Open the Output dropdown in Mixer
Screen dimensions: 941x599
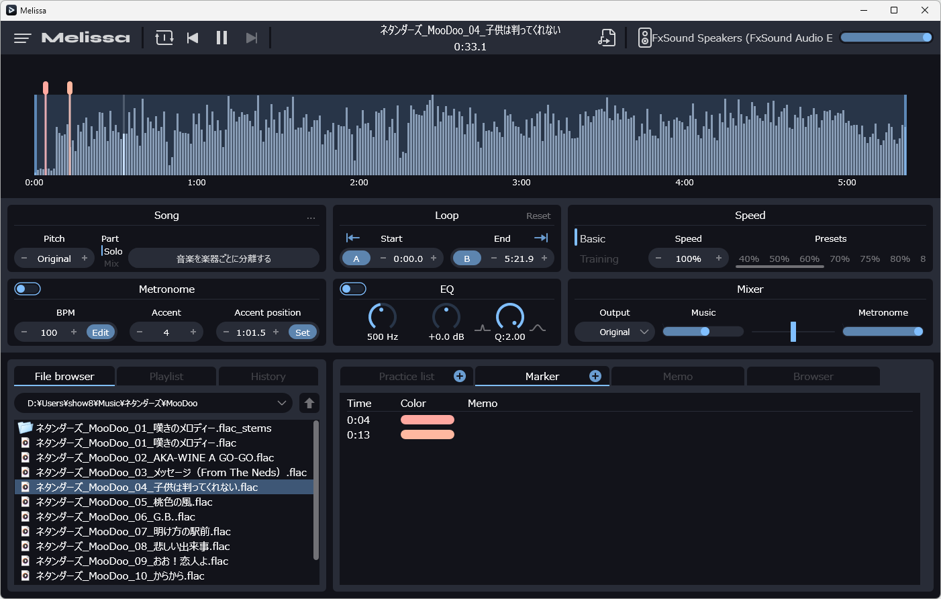click(615, 332)
